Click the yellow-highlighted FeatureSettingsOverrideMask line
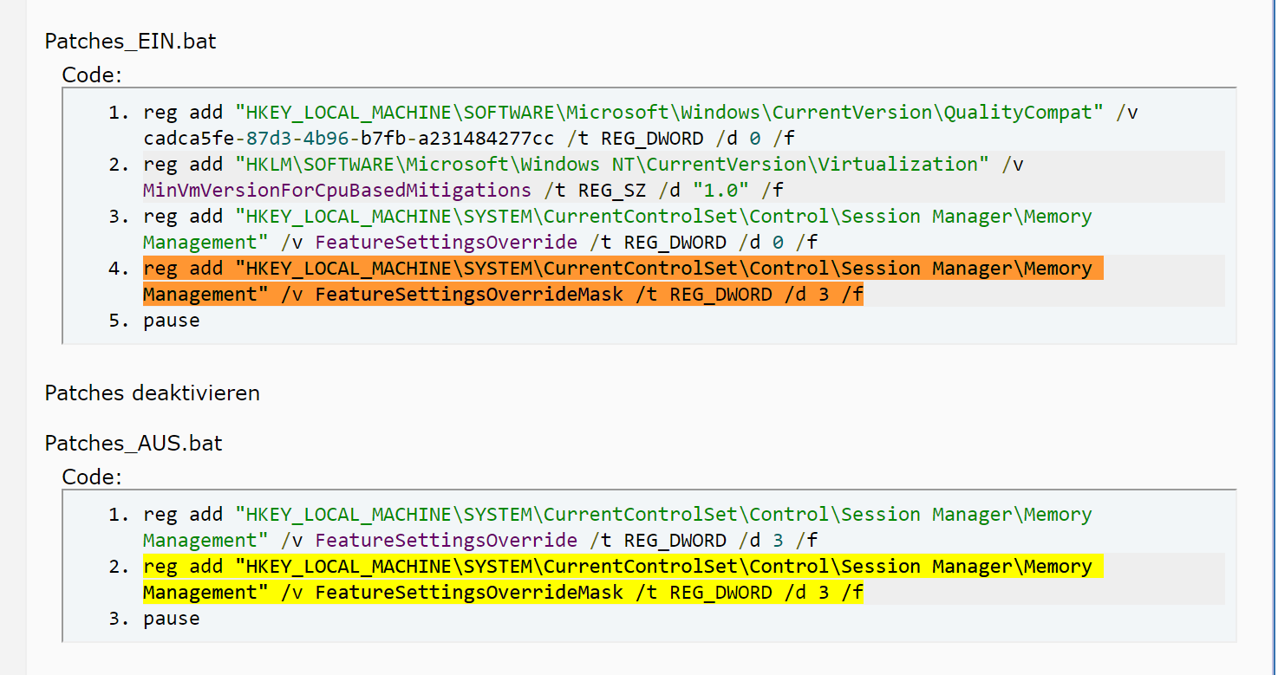This screenshot has height=675, width=1278. [503, 593]
